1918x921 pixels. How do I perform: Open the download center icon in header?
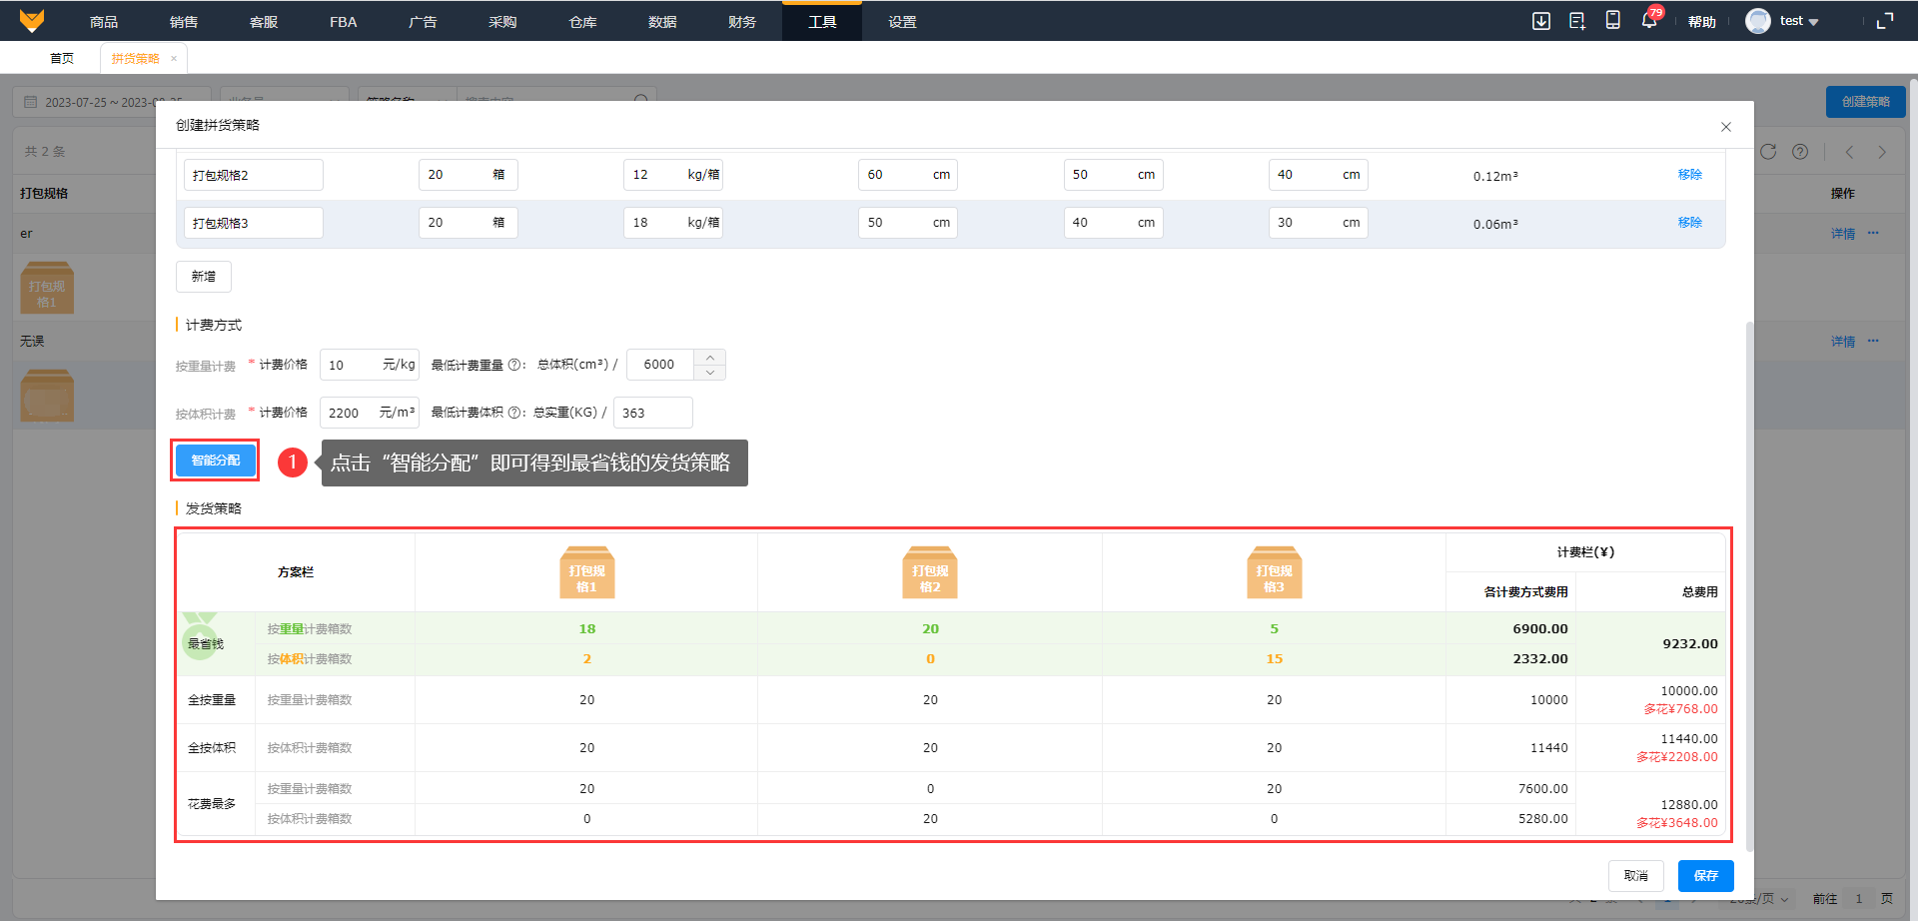(x=1541, y=21)
